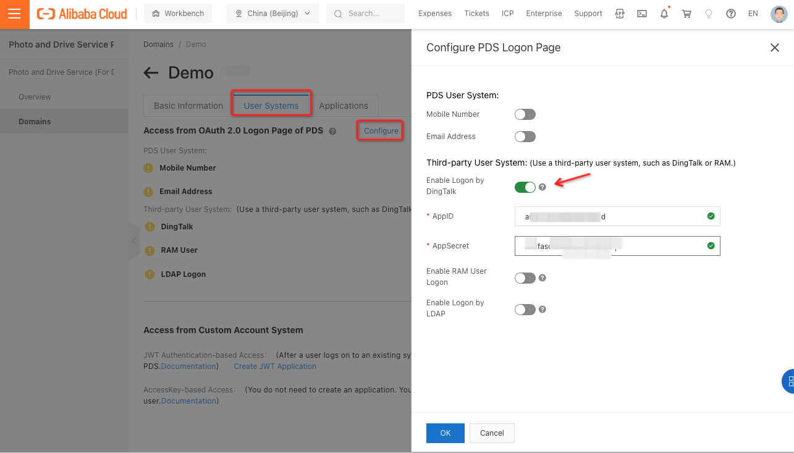Close the Configure PDS Logon Page panel

coord(774,48)
